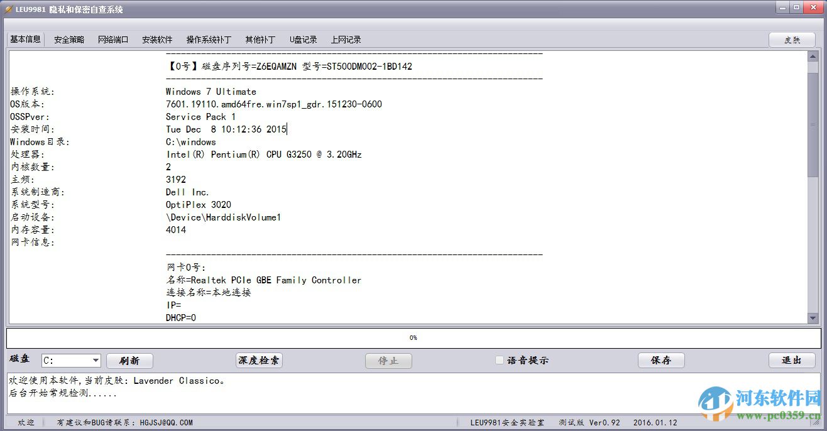The image size is (827, 431).
Task: Switch to the 安全策略 tab
Action: pyautogui.click(x=68, y=39)
